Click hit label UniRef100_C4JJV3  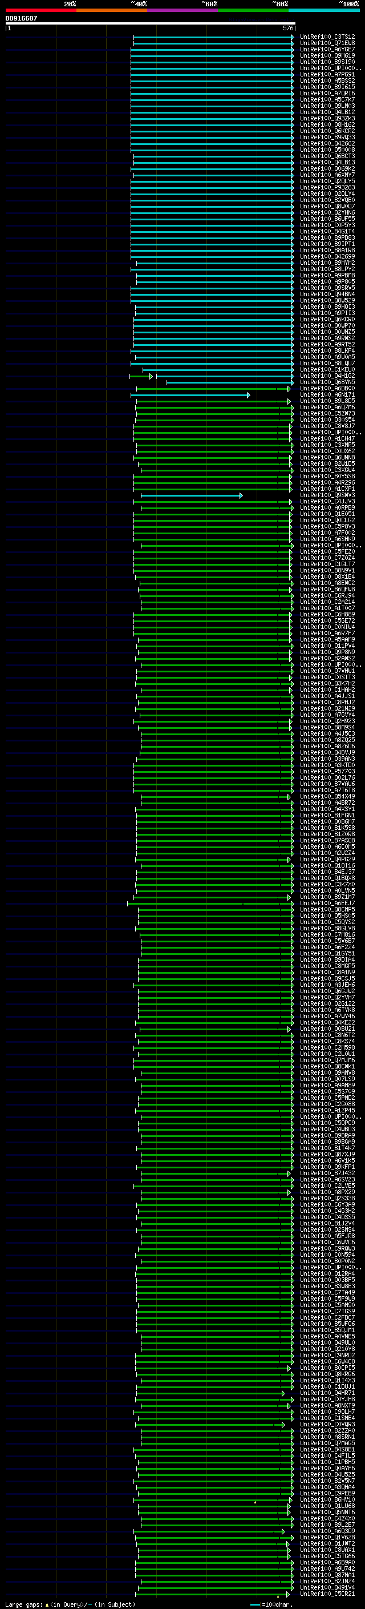[327, 501]
